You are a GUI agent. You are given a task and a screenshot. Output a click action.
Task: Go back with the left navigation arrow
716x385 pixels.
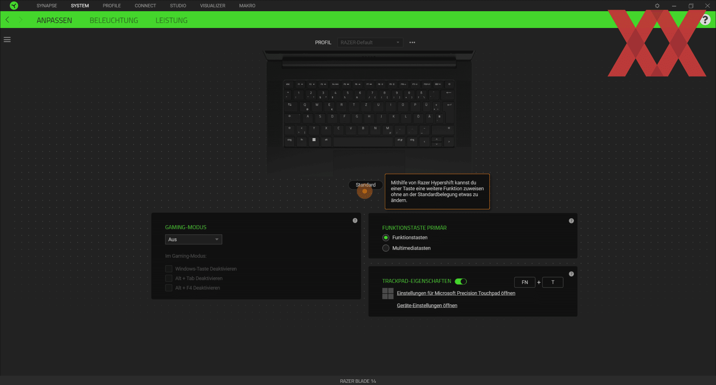(7, 20)
